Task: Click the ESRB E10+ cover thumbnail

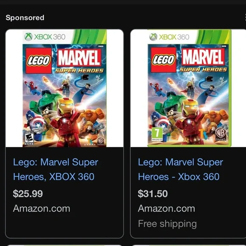Action: 64,88
